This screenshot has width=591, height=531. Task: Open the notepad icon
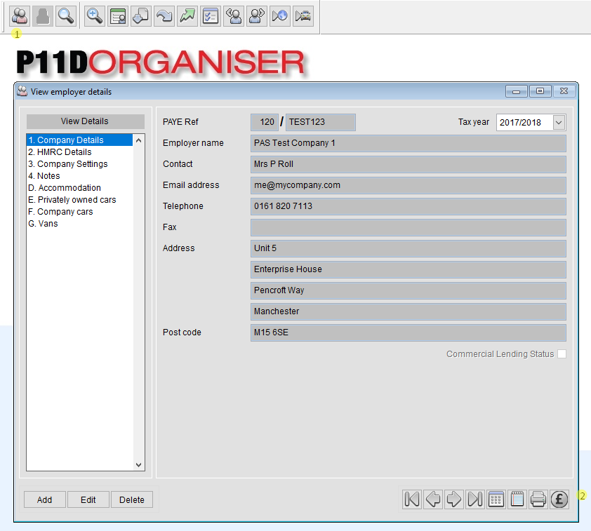(517, 499)
